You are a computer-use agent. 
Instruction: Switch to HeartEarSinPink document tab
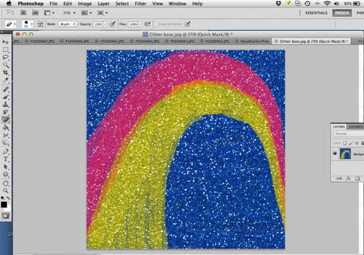[254, 42]
